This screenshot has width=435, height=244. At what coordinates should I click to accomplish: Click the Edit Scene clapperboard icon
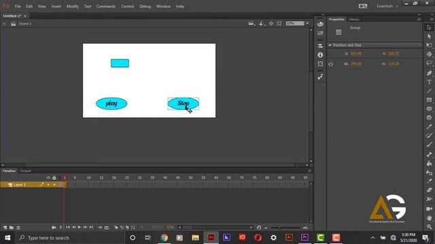point(251,24)
